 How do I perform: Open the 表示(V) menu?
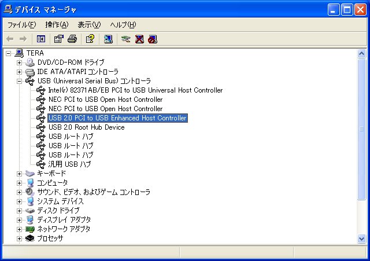[x=89, y=24]
